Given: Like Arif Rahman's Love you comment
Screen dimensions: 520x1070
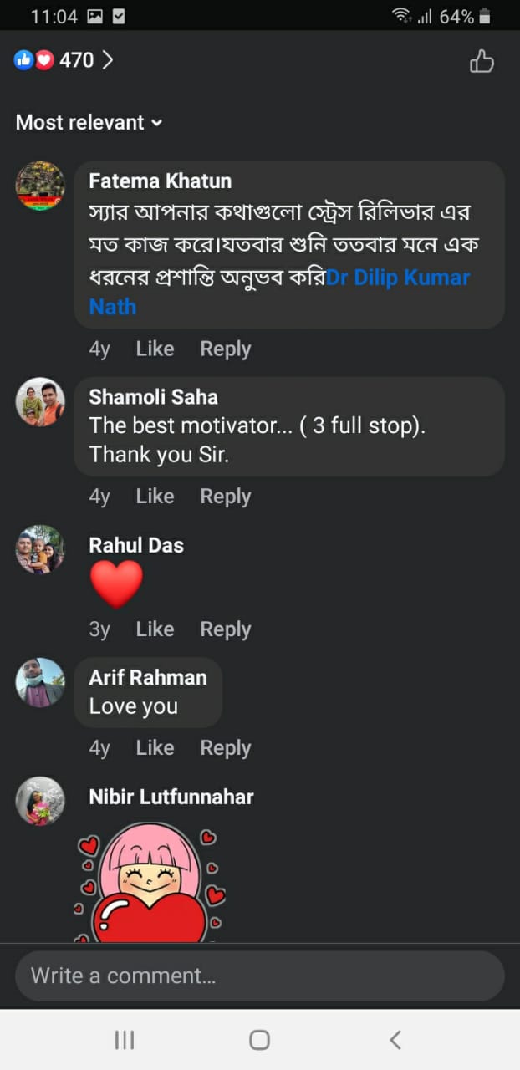Looking at the screenshot, I should coord(155,747).
